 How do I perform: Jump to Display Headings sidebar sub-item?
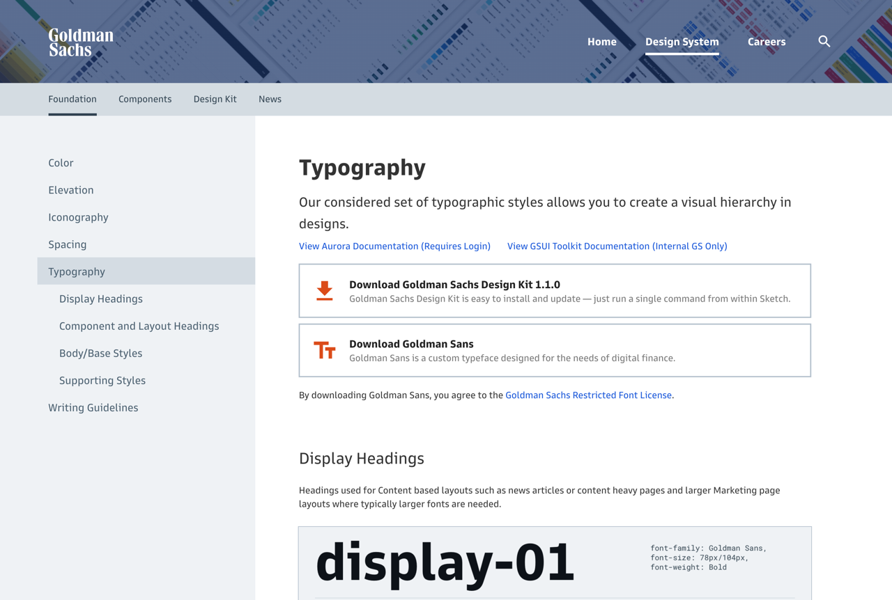click(x=101, y=299)
